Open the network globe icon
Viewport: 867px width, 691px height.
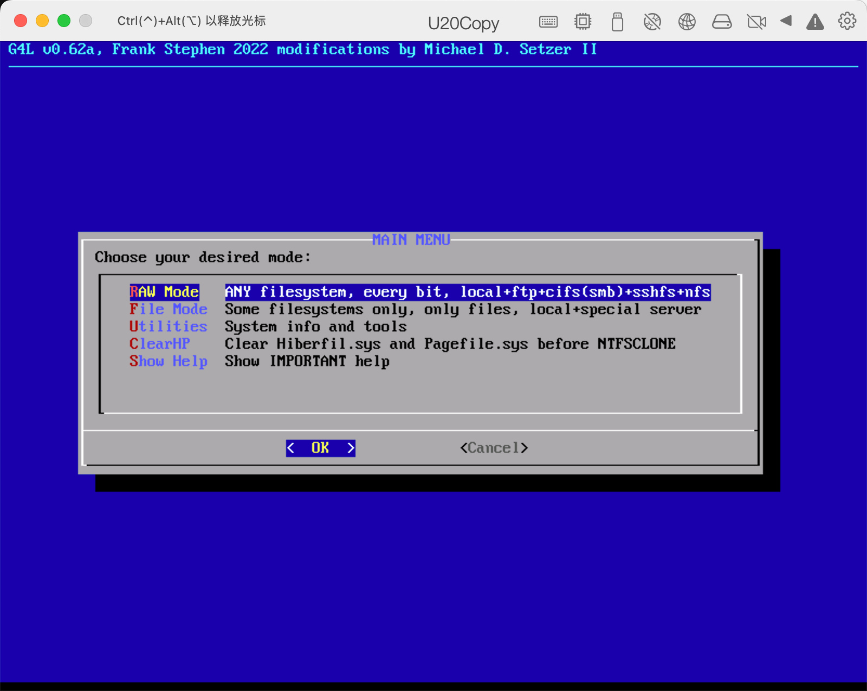click(687, 22)
